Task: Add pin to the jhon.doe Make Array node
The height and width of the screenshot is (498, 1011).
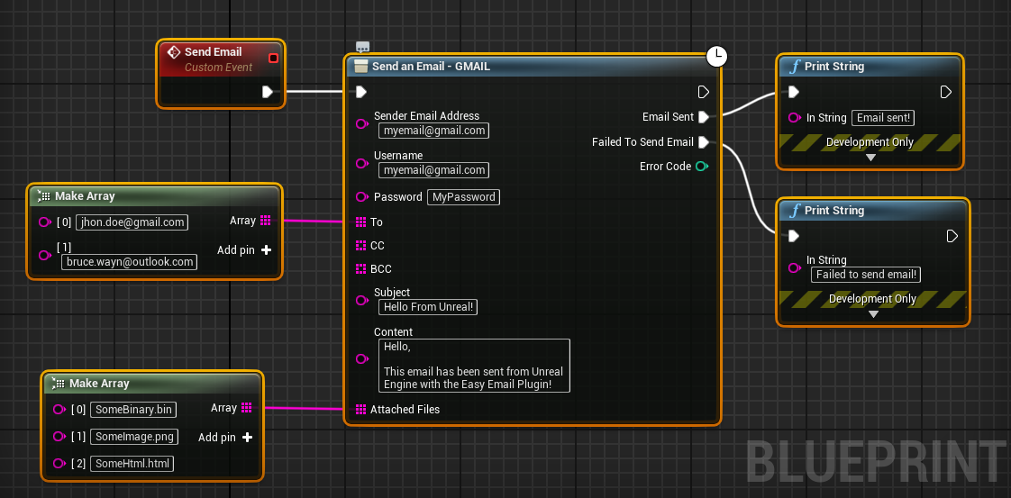Action: coord(244,250)
